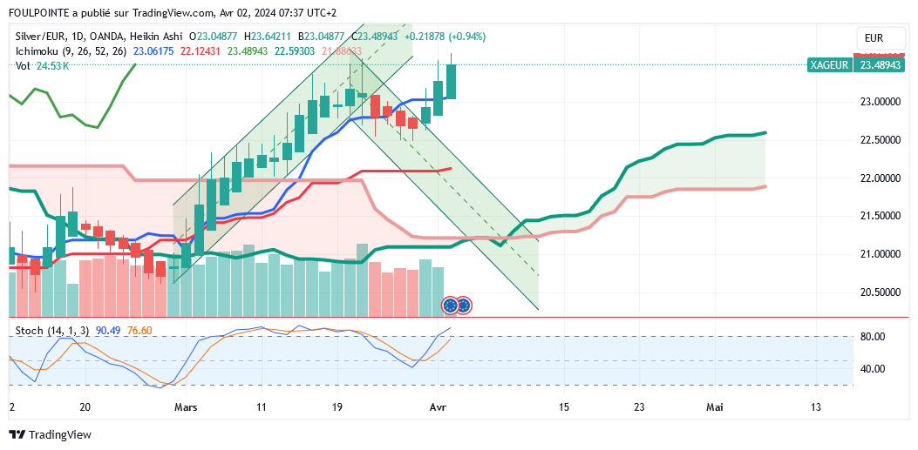Click the red Ichimoku value 22.12431

click(x=201, y=51)
